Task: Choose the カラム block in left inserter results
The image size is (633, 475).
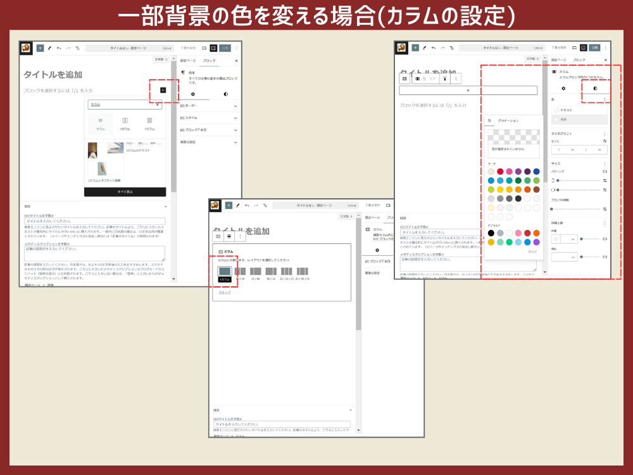Action: click(x=100, y=123)
